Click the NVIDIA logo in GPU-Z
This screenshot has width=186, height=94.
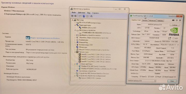[174, 32]
